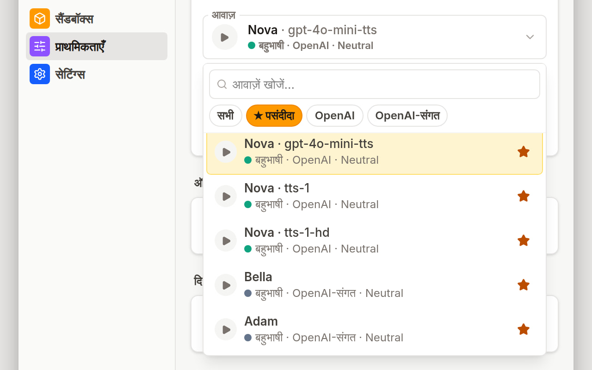Open the सैंडबॉक्स sidebar item

[97, 18]
